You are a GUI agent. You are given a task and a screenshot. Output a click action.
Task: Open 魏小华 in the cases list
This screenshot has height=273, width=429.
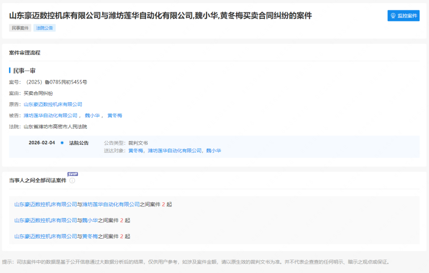[x=90, y=220]
